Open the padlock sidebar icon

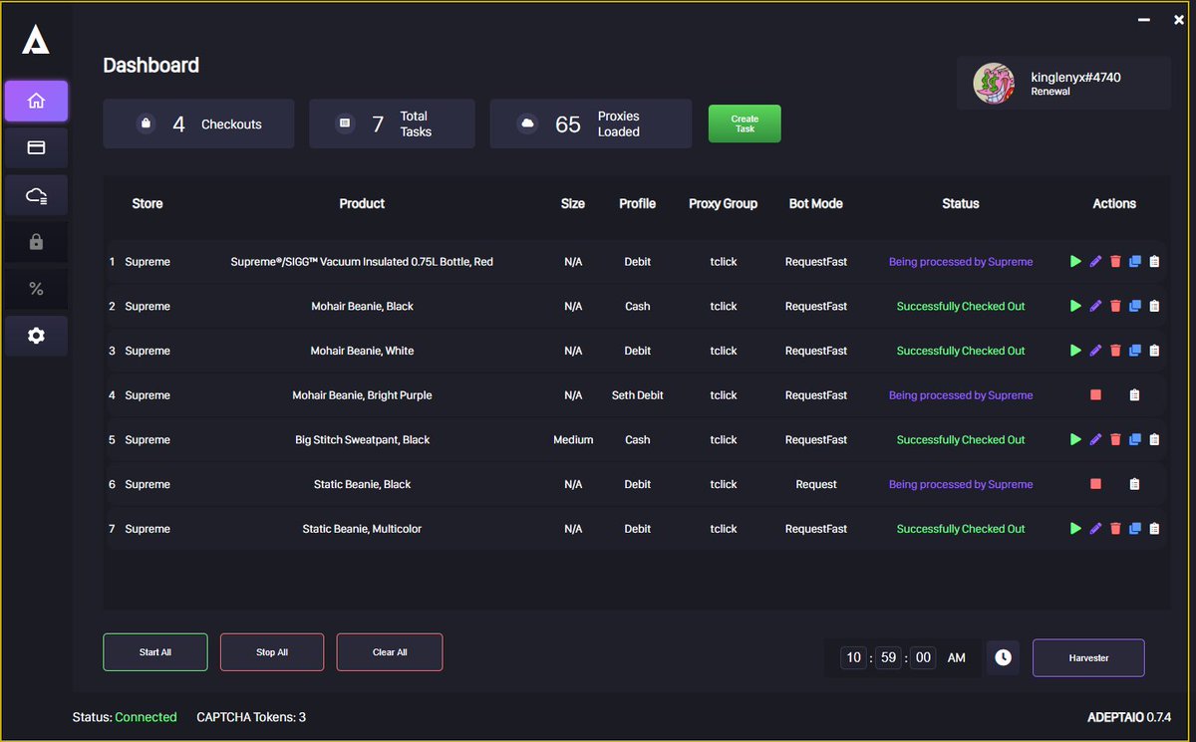[36, 242]
